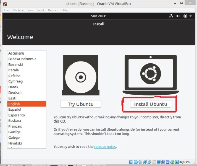Select the highlighted English language row
The width and height of the screenshot is (197, 166).
coord(27,104)
